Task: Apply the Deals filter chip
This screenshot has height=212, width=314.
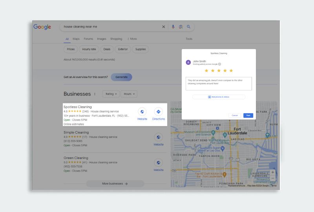Action: tap(107, 49)
